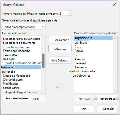
Task: Click 'Mover para Cima' button
Action: point(84,99)
